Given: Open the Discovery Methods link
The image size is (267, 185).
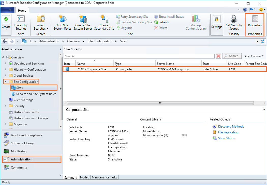Looking at the screenshot, I should coord(231,127).
